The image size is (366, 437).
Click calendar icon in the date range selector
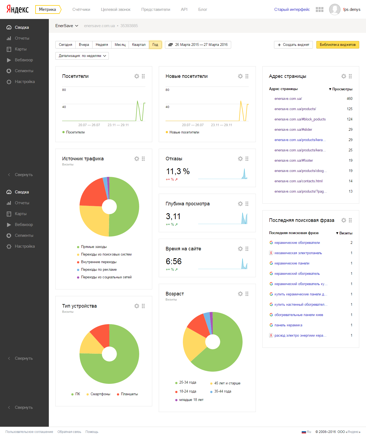tap(170, 45)
